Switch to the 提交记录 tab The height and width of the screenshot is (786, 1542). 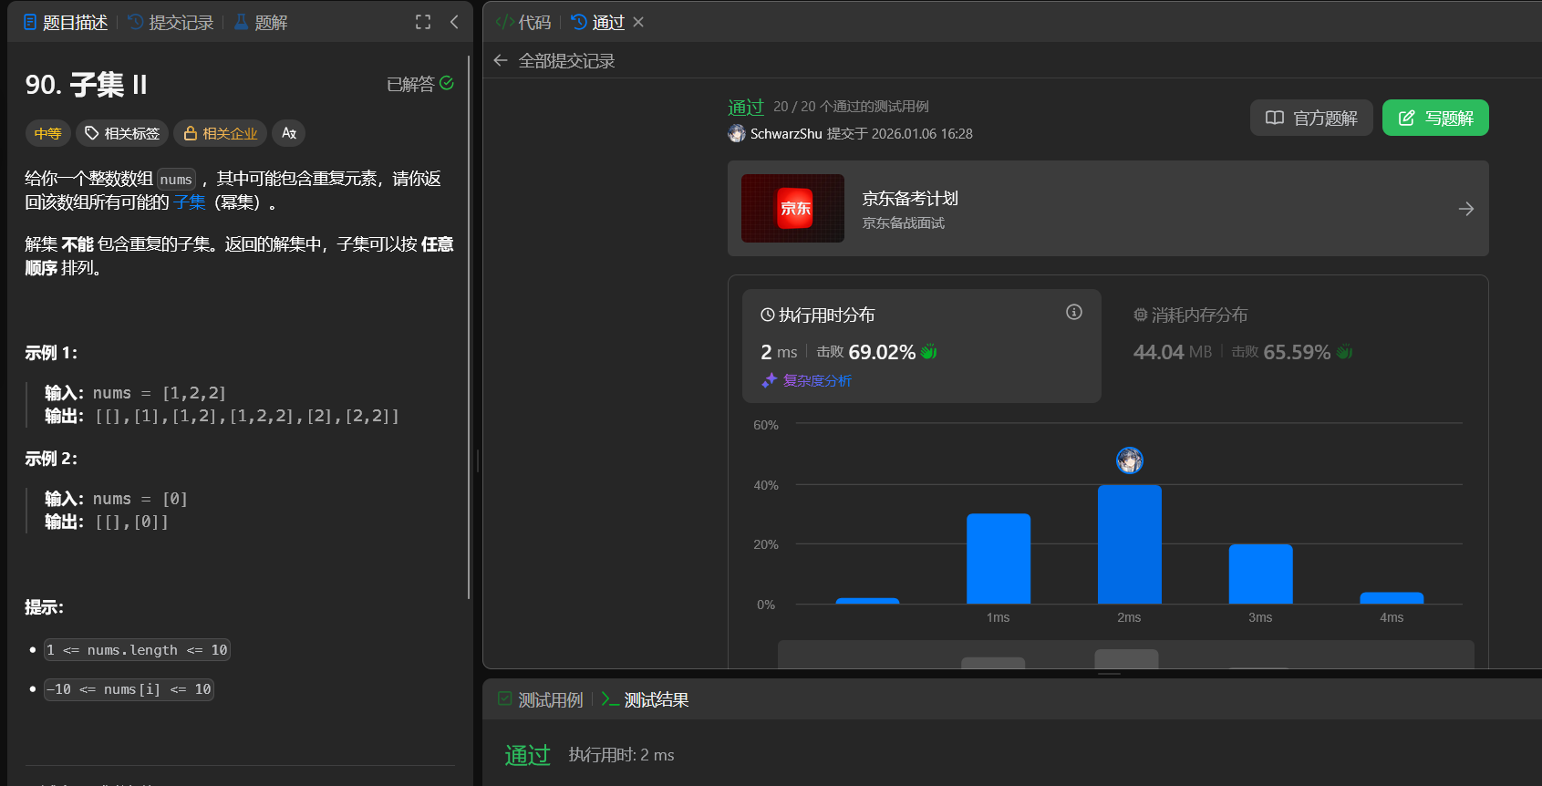tap(171, 23)
